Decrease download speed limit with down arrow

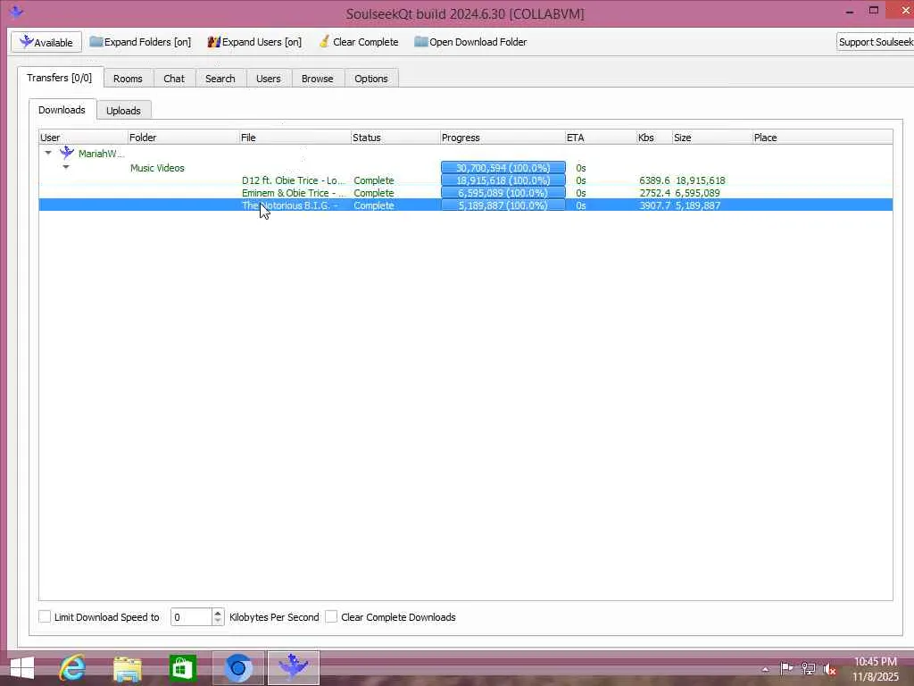(218, 622)
